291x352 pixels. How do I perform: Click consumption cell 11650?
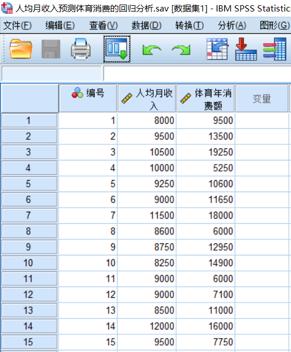tap(205, 200)
